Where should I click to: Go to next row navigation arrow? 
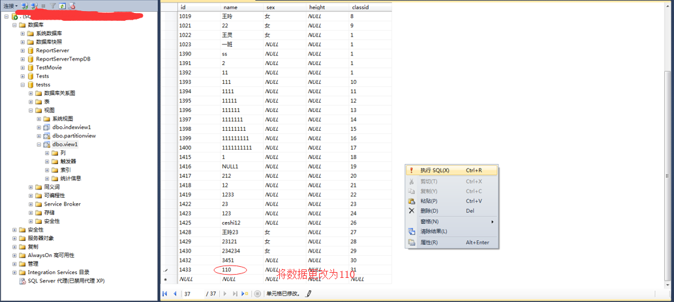[x=225, y=294]
